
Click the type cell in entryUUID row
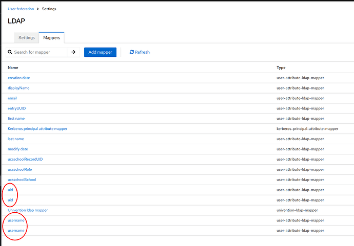pyautogui.click(x=300, y=108)
